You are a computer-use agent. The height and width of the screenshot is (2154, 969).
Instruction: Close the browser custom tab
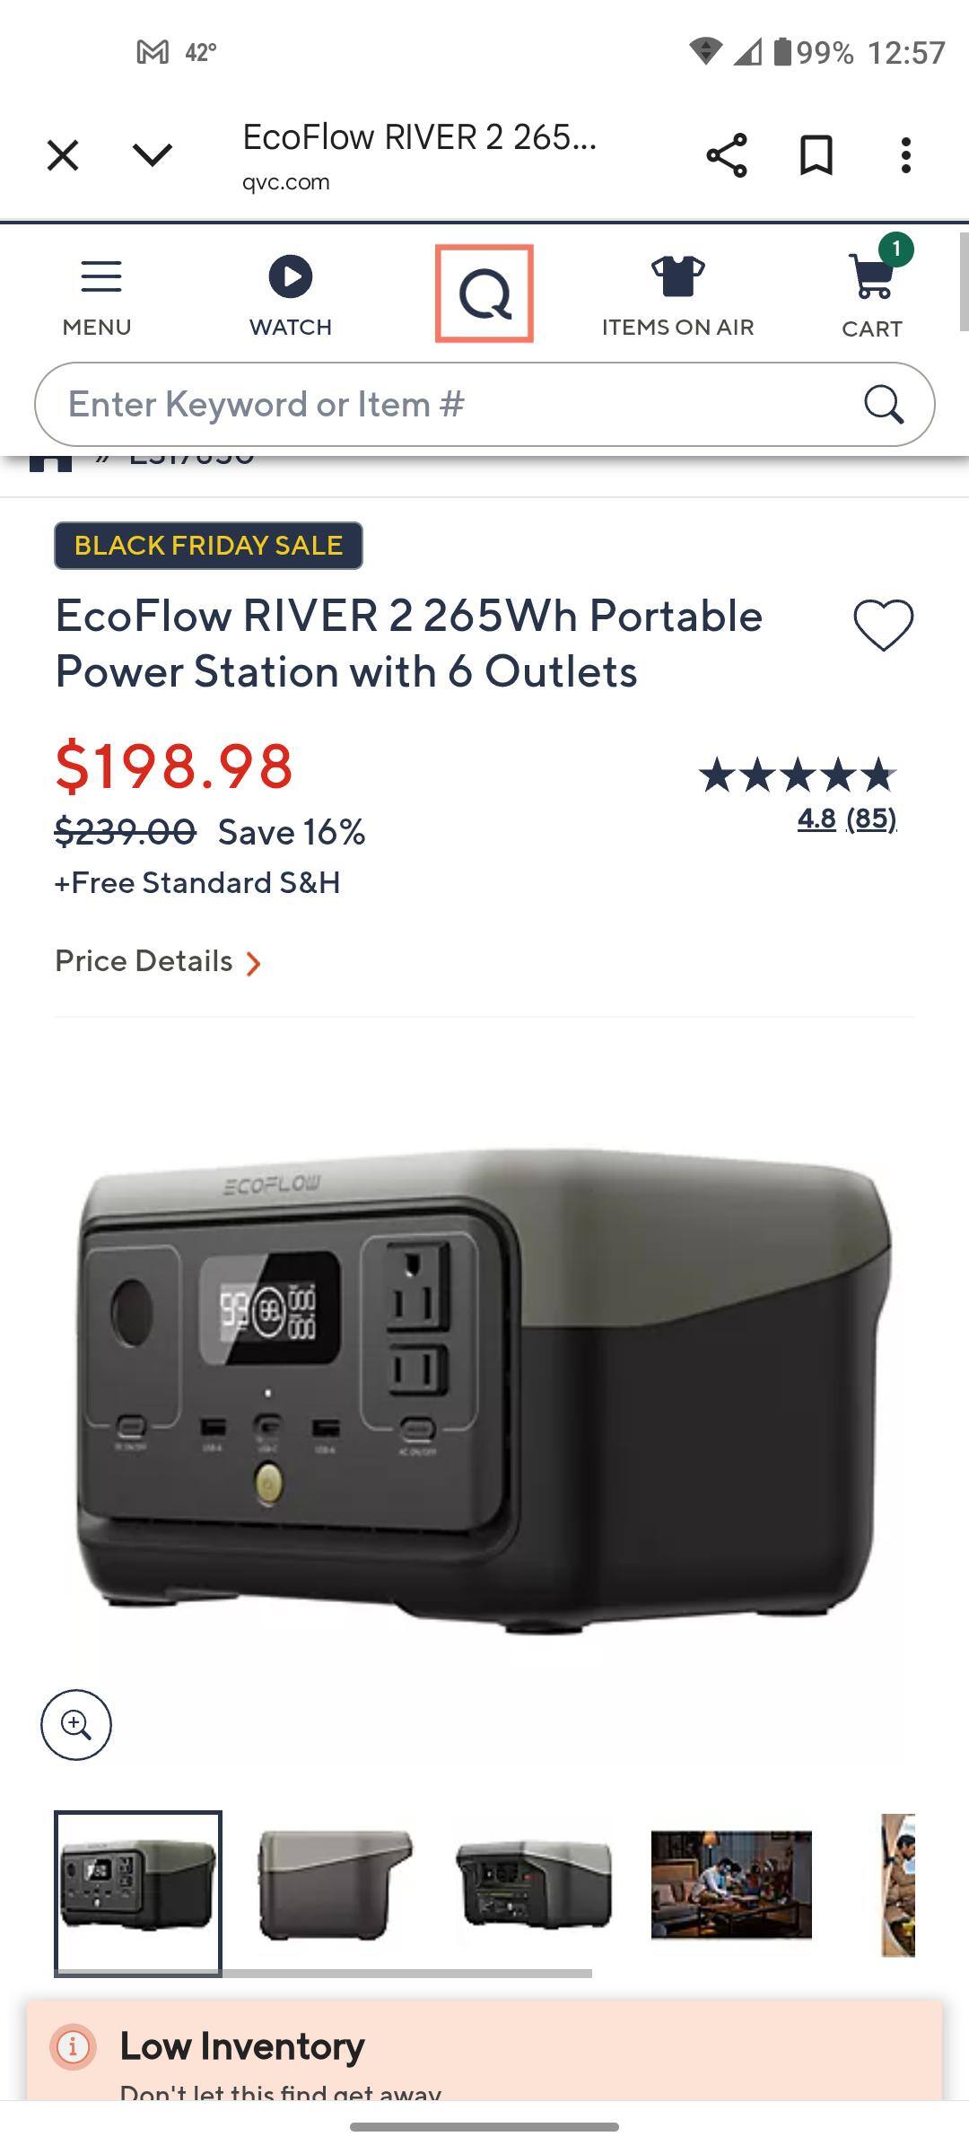[x=63, y=155]
